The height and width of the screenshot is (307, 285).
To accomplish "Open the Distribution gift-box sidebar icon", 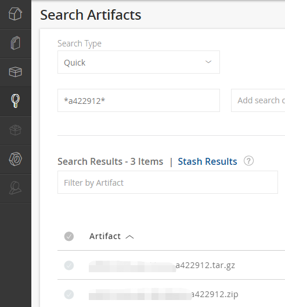I will pos(15,130).
